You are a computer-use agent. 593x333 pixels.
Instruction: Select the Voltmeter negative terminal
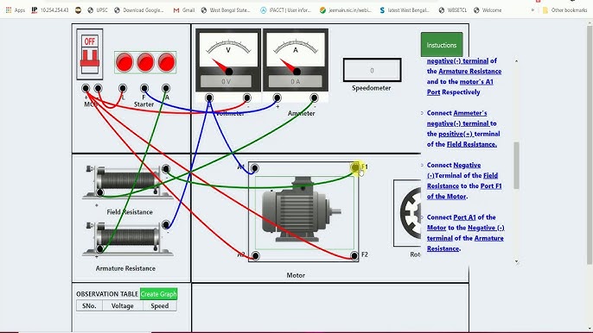(x=247, y=97)
